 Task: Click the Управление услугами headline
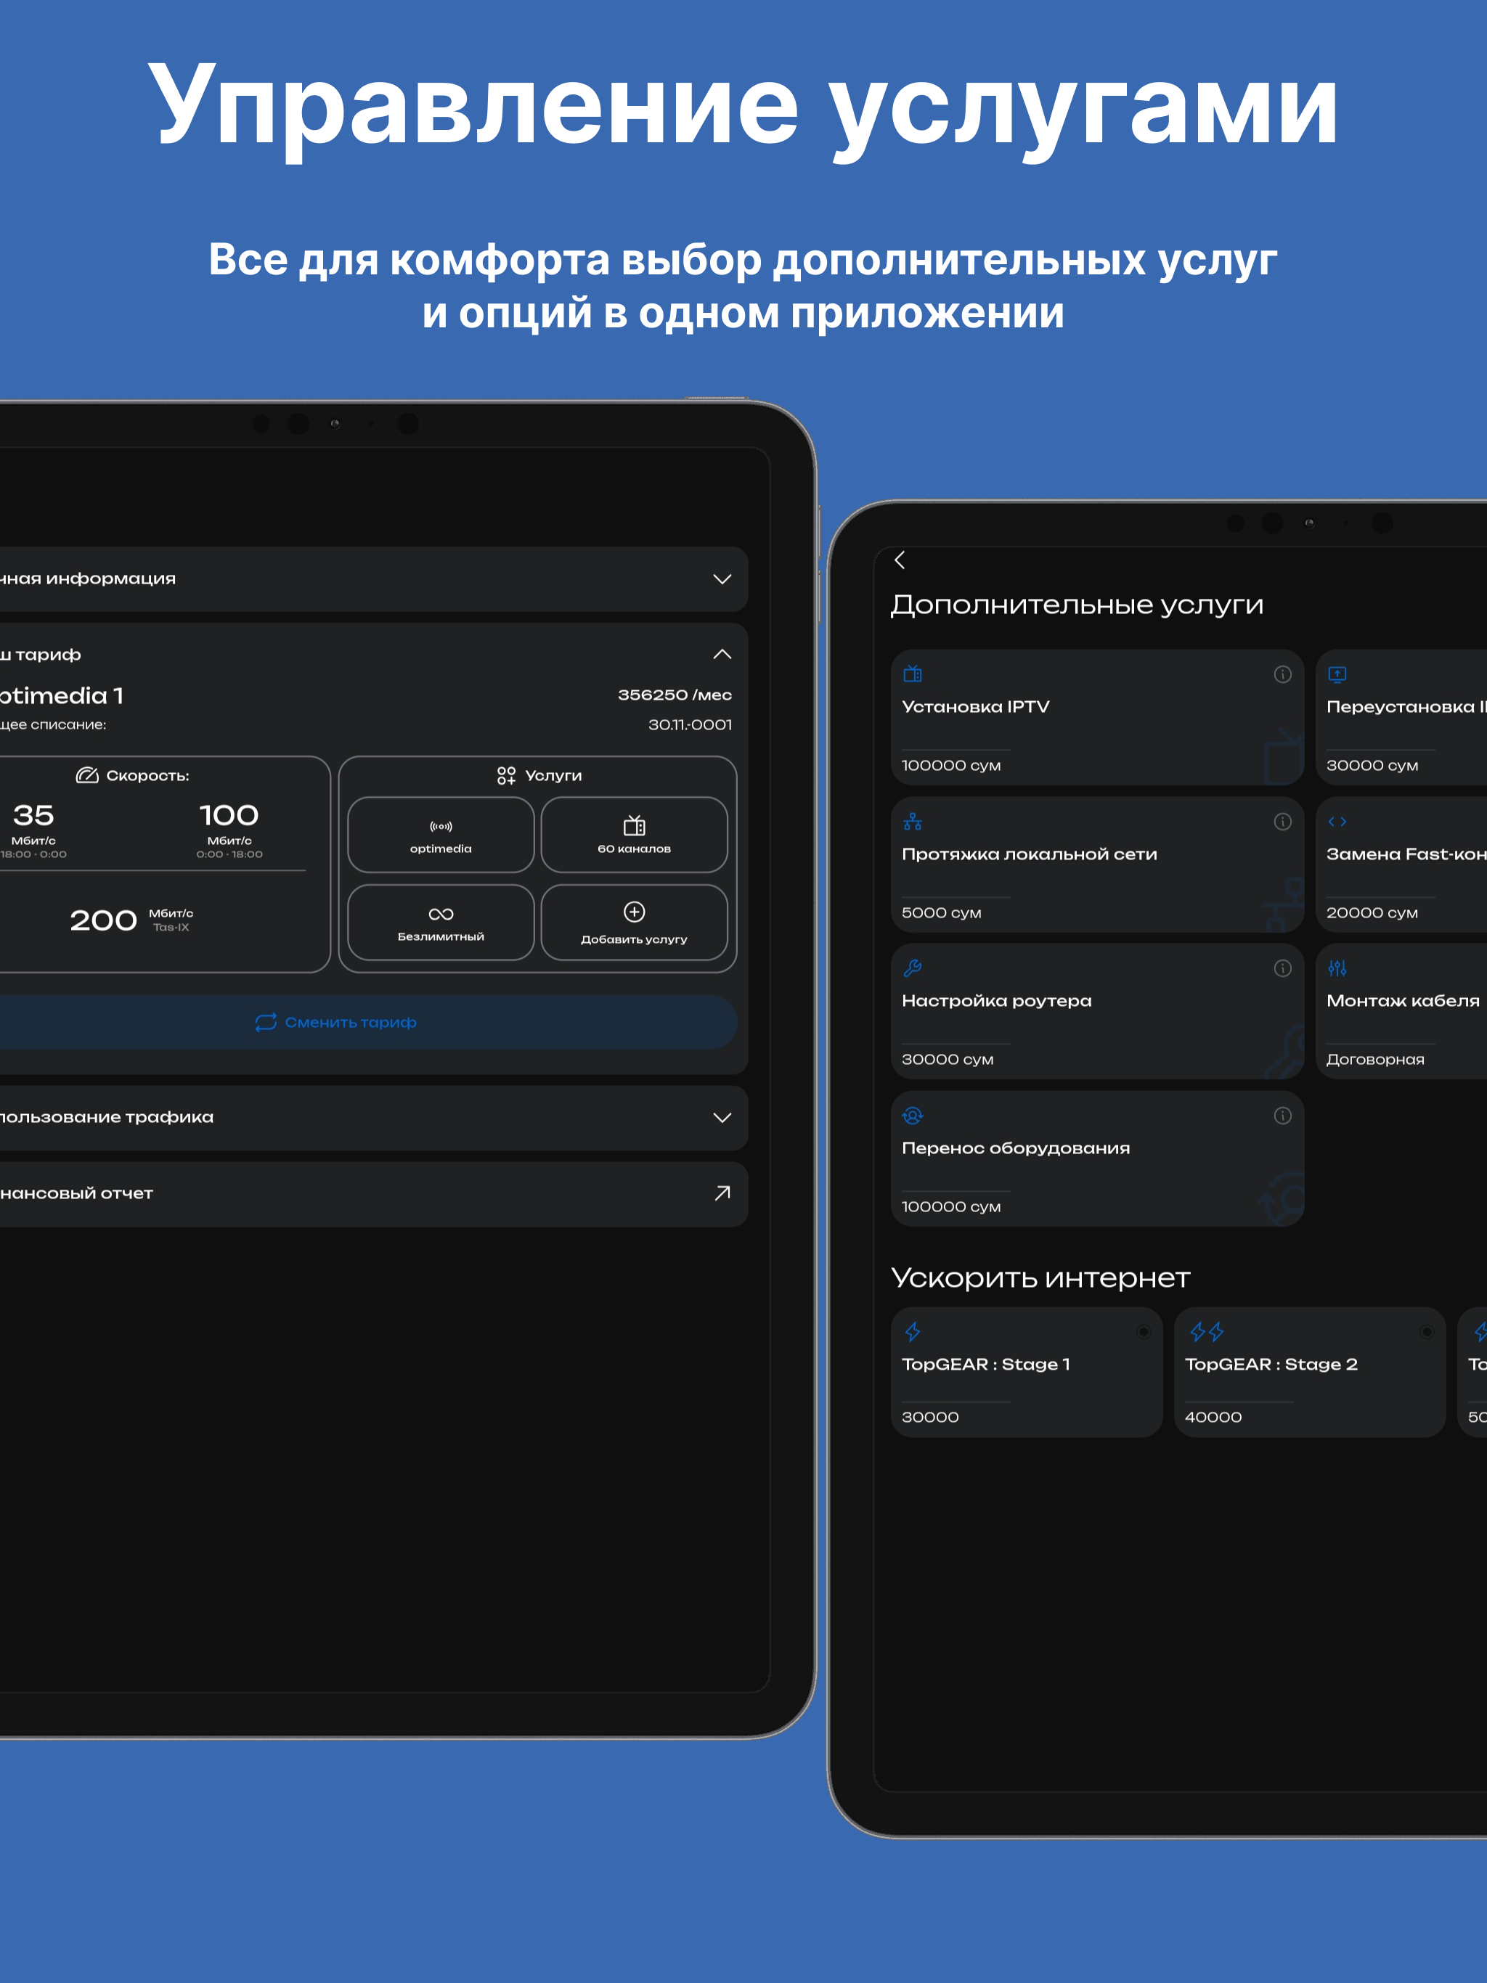[x=743, y=110]
